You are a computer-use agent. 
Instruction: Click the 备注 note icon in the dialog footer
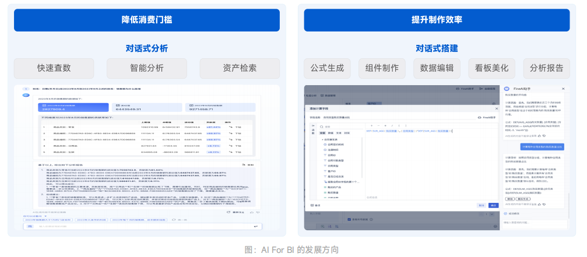312,205
